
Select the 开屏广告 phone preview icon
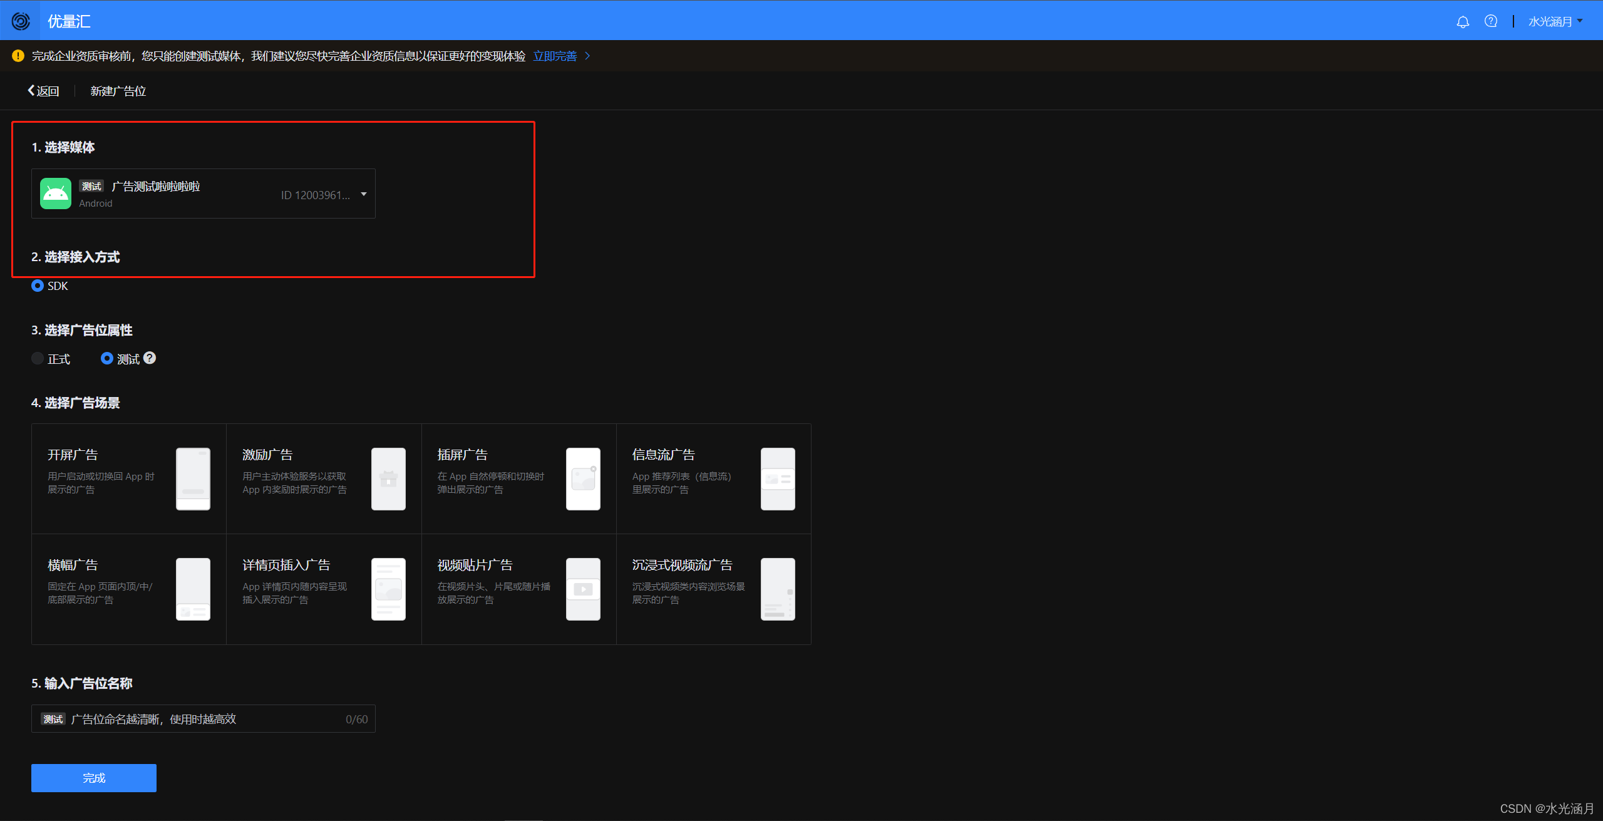(193, 479)
